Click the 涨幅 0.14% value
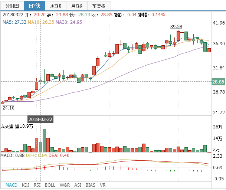226x190 pixels. pyautogui.click(x=158, y=15)
